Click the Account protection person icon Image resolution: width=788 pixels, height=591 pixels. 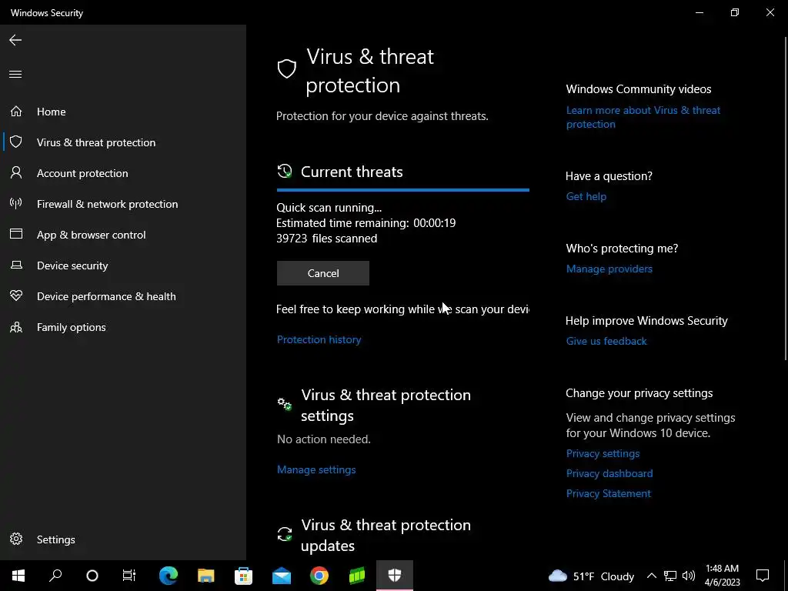[16, 173]
